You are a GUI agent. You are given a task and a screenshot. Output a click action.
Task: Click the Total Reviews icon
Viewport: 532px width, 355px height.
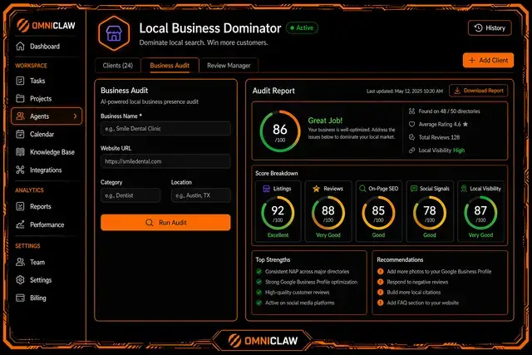point(412,137)
